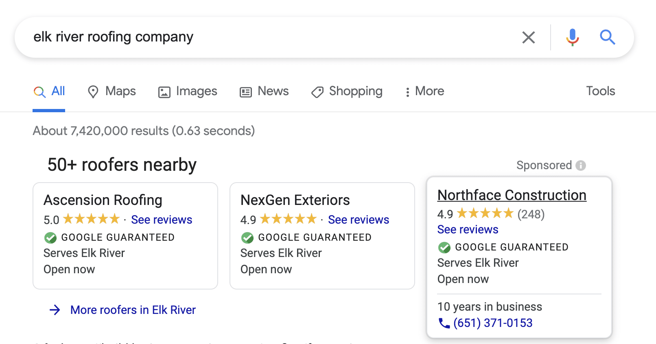Switch to the Images tab
The width and height of the screenshot is (656, 344).
pyautogui.click(x=188, y=91)
